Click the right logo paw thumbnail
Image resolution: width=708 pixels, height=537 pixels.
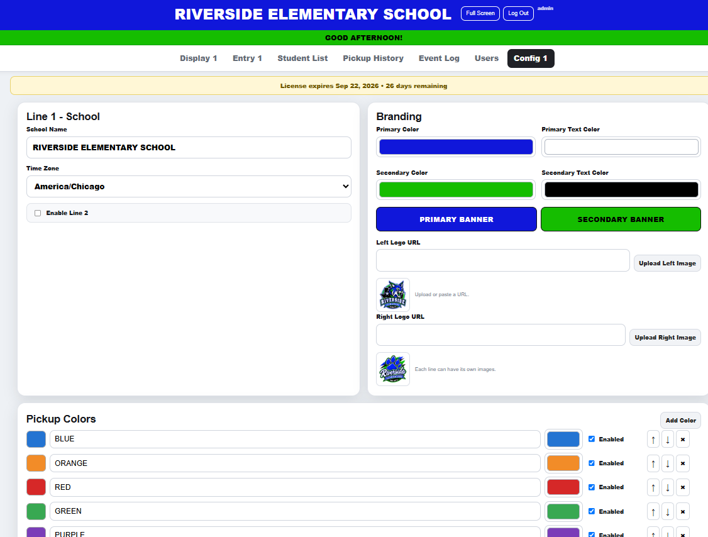[x=393, y=369]
